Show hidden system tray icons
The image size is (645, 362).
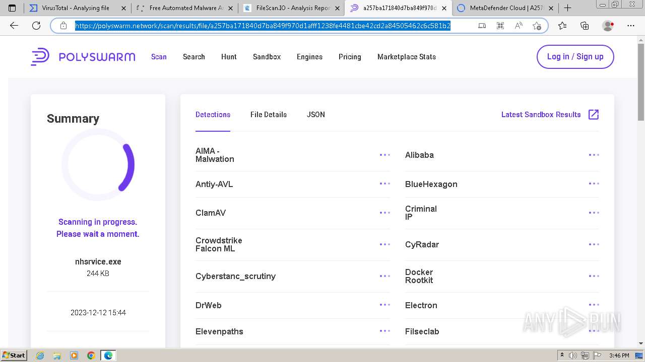[x=562, y=355]
